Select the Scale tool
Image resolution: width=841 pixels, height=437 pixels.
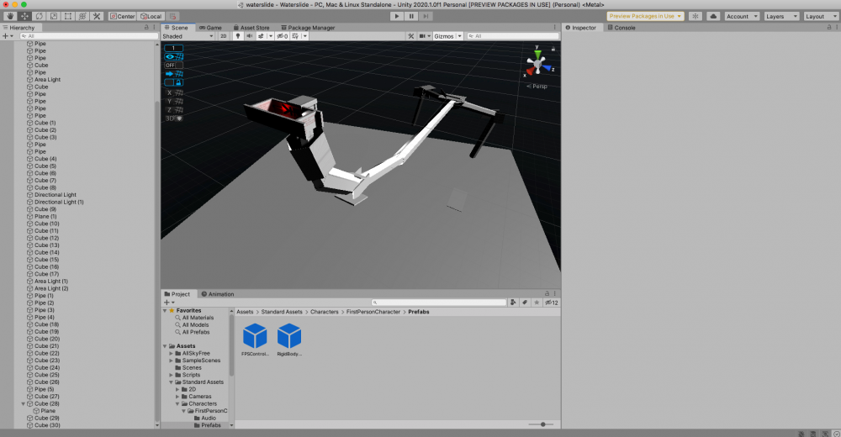(x=54, y=16)
